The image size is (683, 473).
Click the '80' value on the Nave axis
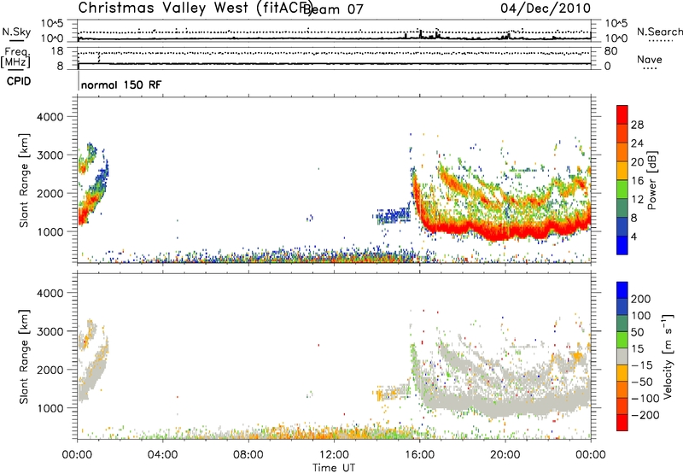click(x=610, y=51)
